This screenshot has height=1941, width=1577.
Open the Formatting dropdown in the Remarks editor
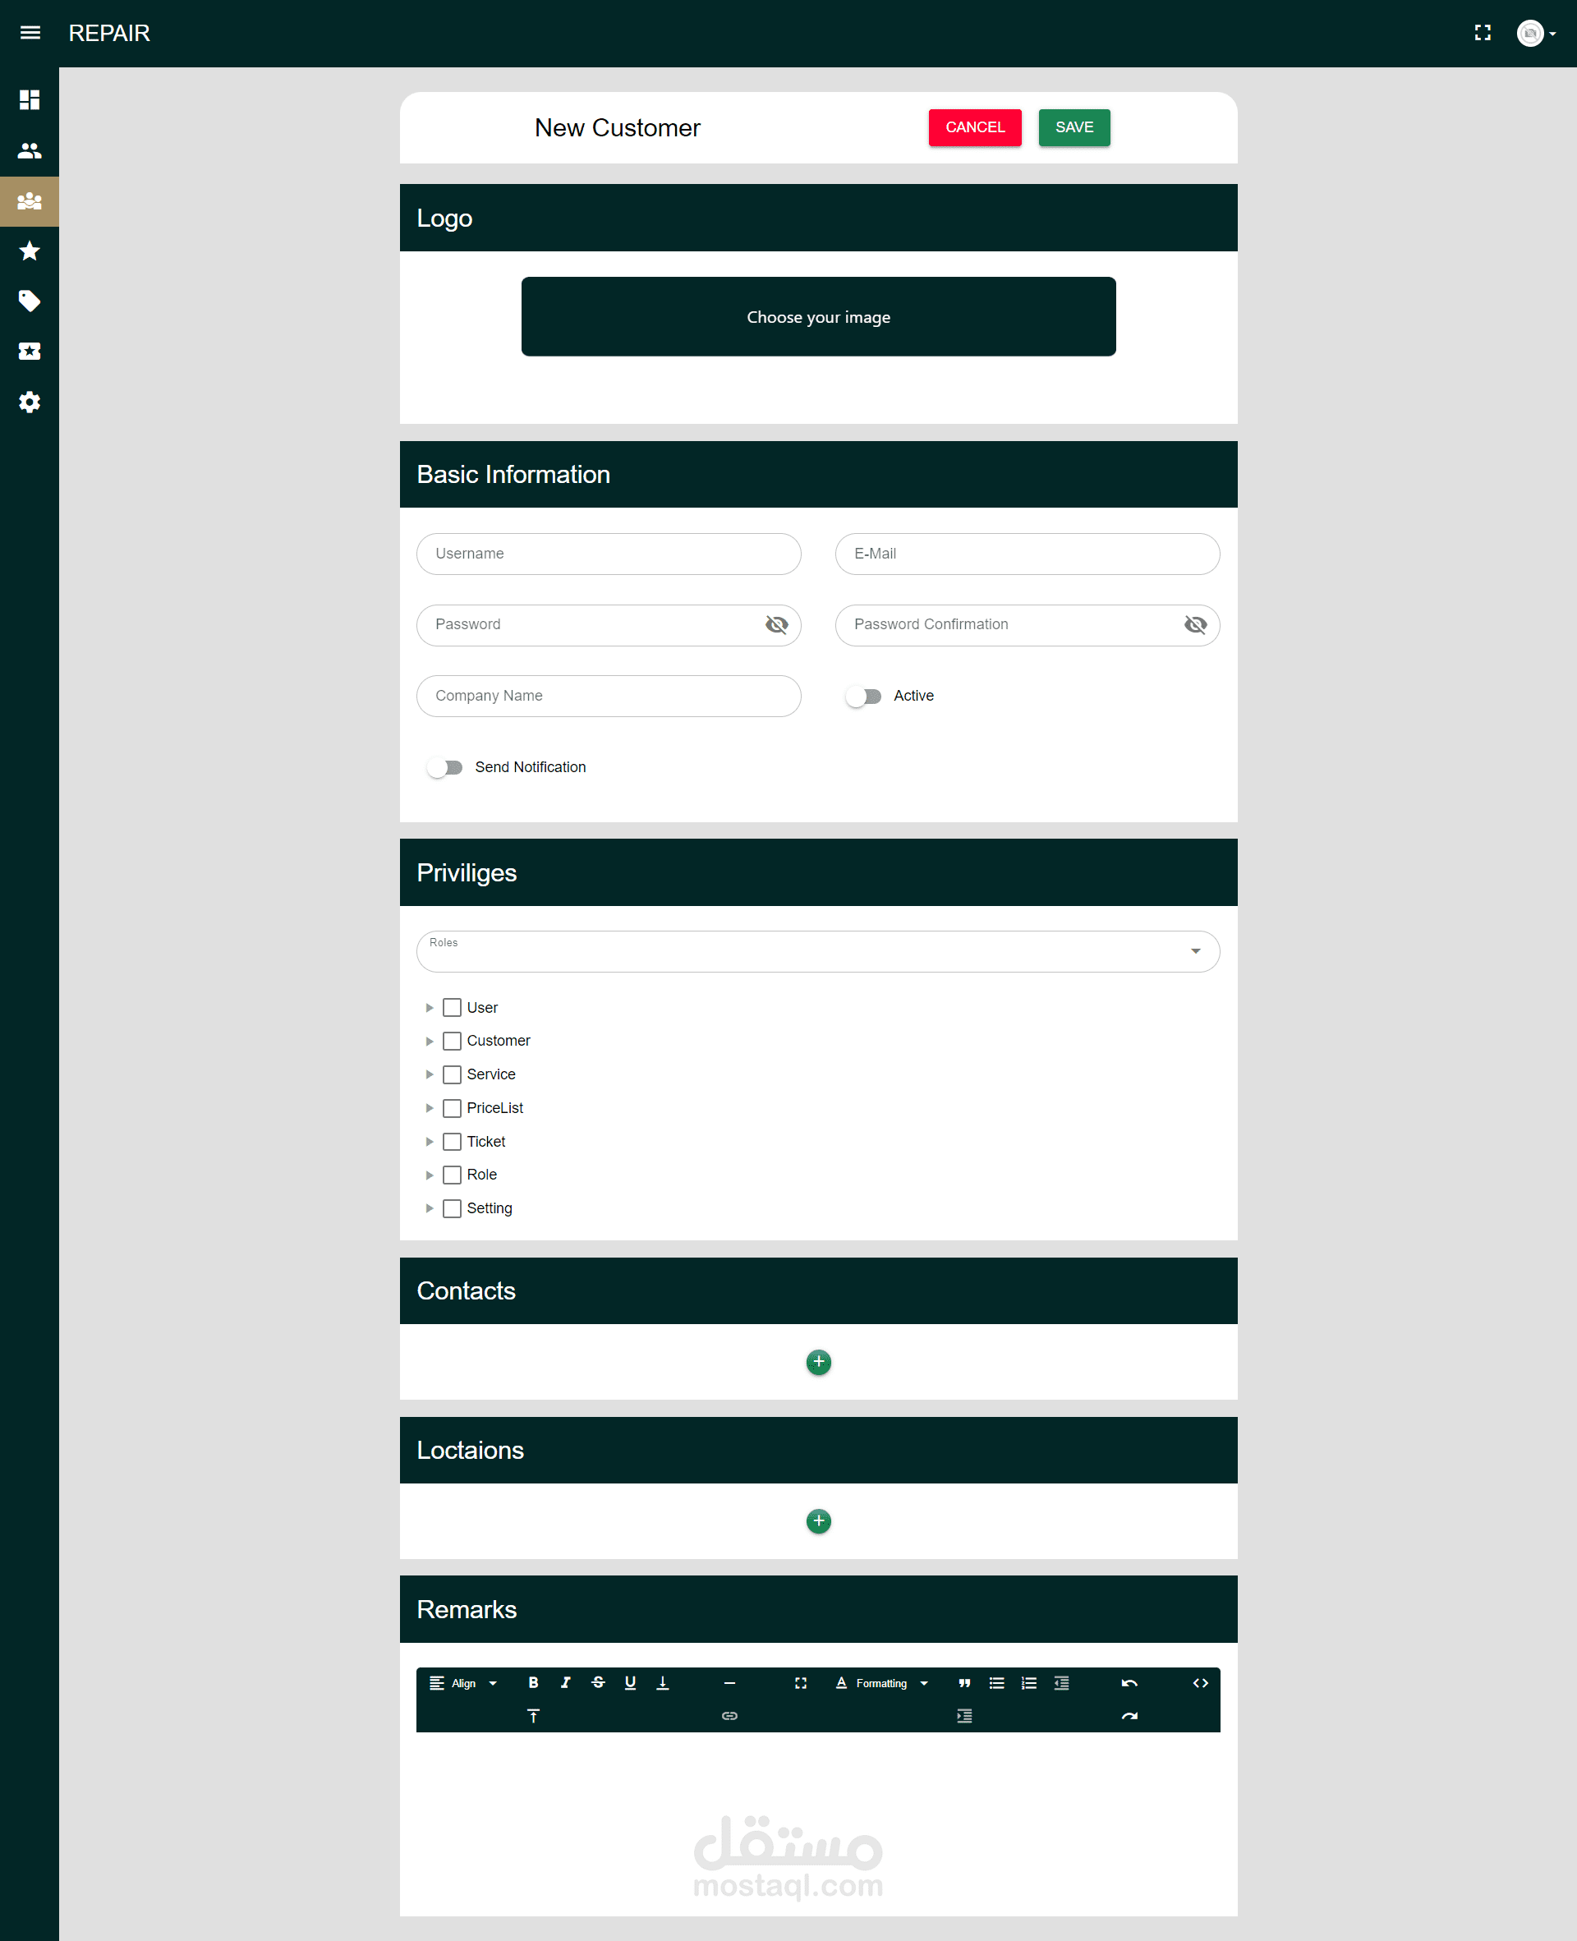[881, 1683]
